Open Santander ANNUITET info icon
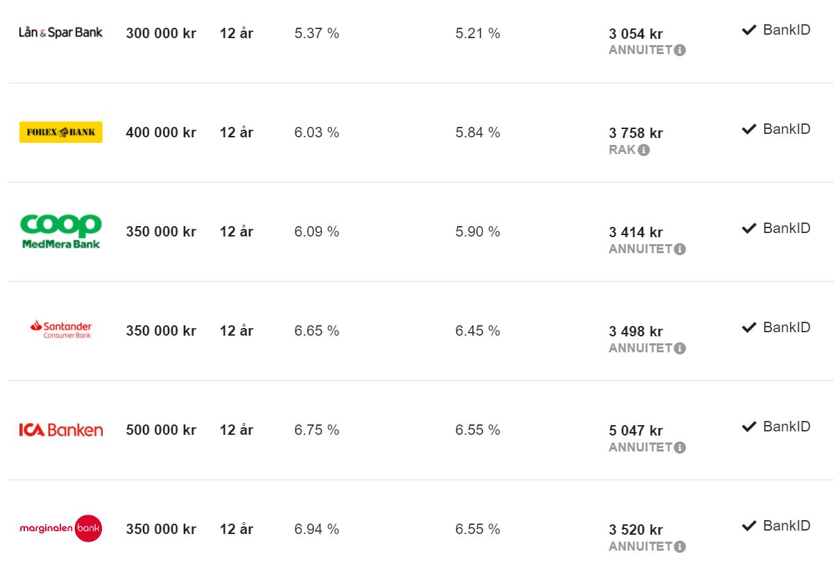The height and width of the screenshot is (568, 834). point(680,348)
